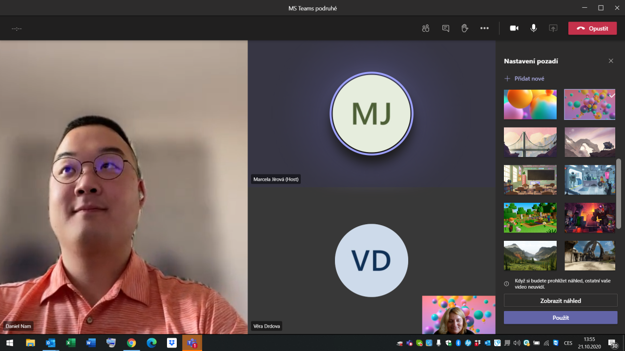The image size is (625, 351).
Task: Choose the large orange balloons background
Action: [530, 104]
